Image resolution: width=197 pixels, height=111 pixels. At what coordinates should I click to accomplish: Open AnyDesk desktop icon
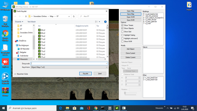[x=5, y=63]
